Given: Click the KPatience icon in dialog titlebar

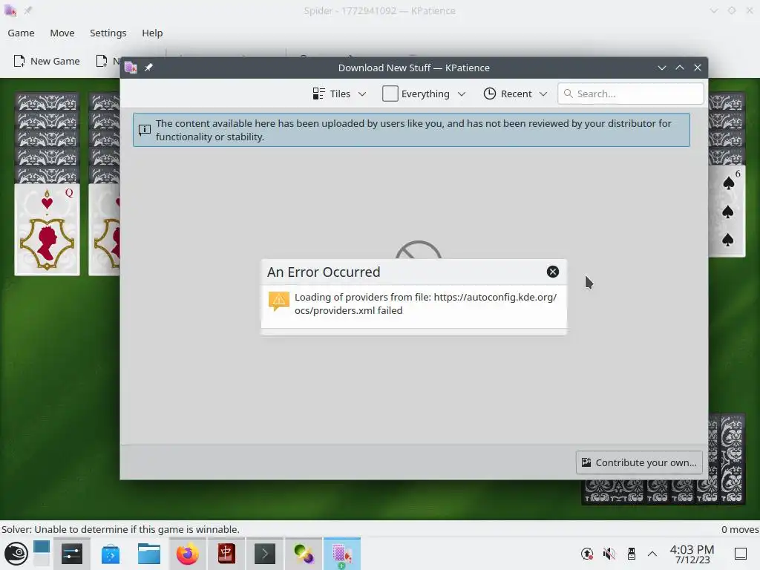Looking at the screenshot, I should coord(131,68).
